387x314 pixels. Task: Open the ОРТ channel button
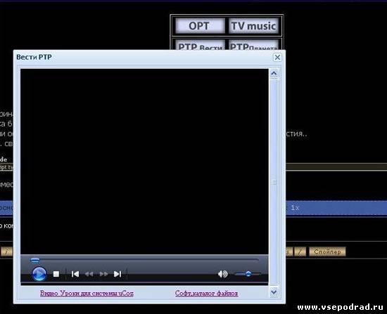tap(200, 26)
